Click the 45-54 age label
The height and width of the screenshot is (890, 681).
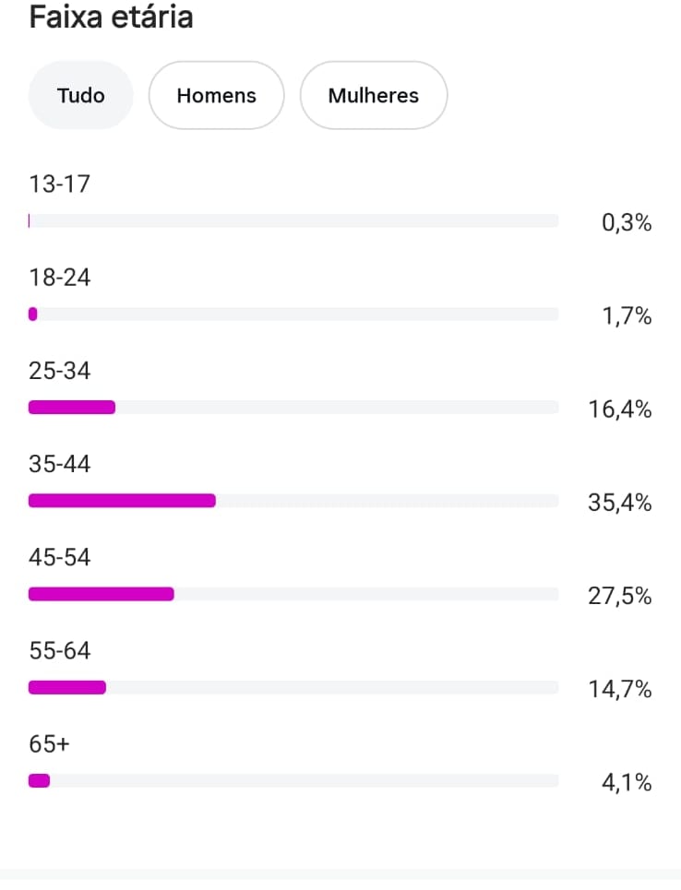click(60, 557)
